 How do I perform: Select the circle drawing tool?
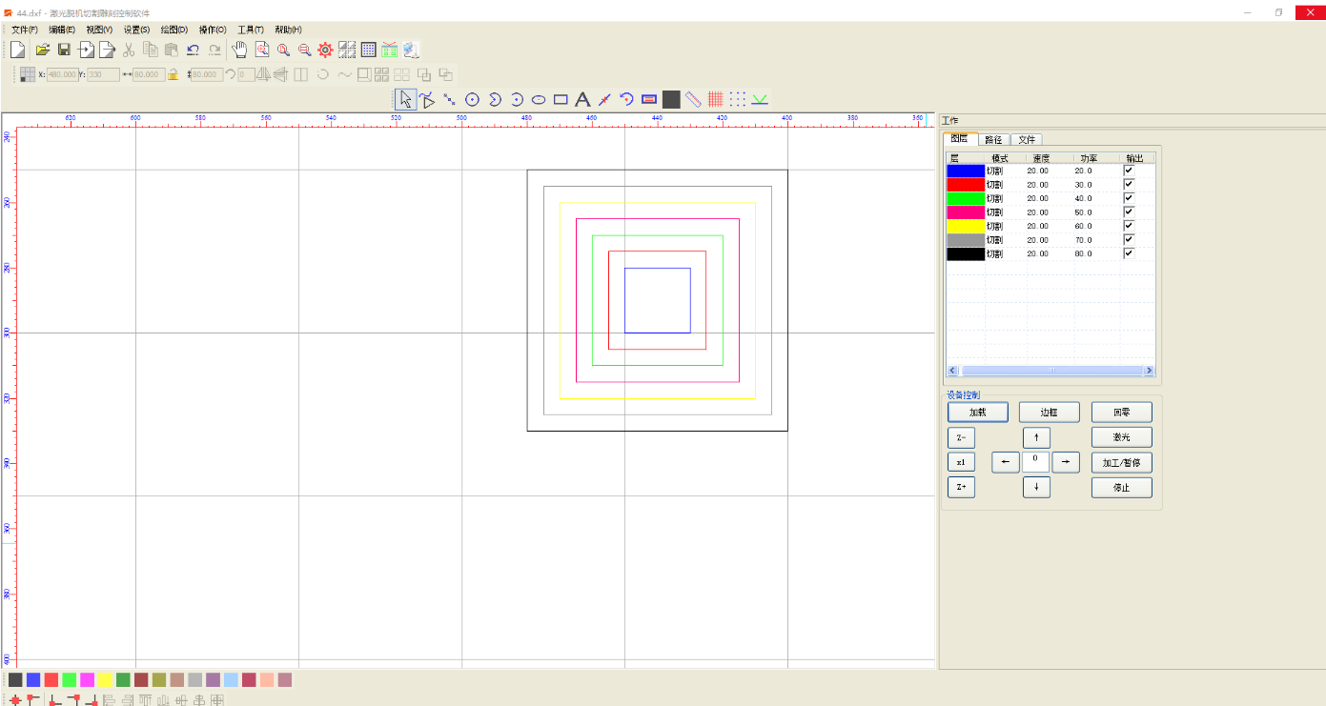[472, 99]
